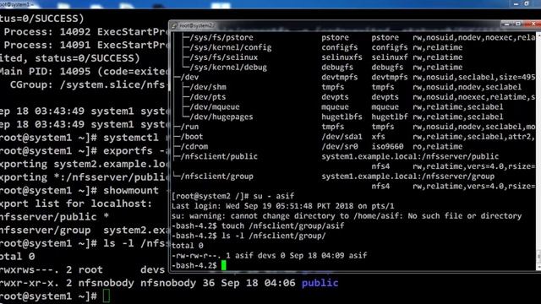Click the /dev/sda1 source text

tap(342, 137)
